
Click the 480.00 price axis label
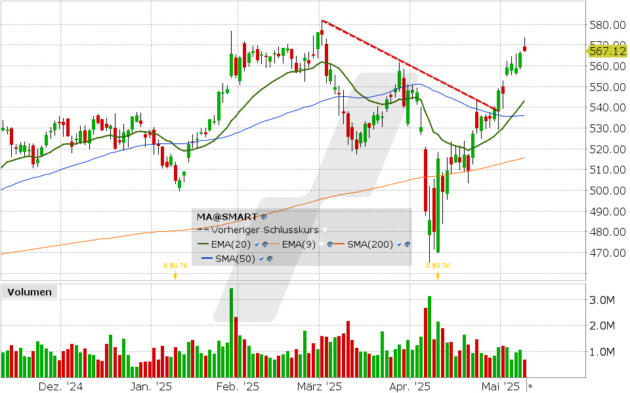607,232
